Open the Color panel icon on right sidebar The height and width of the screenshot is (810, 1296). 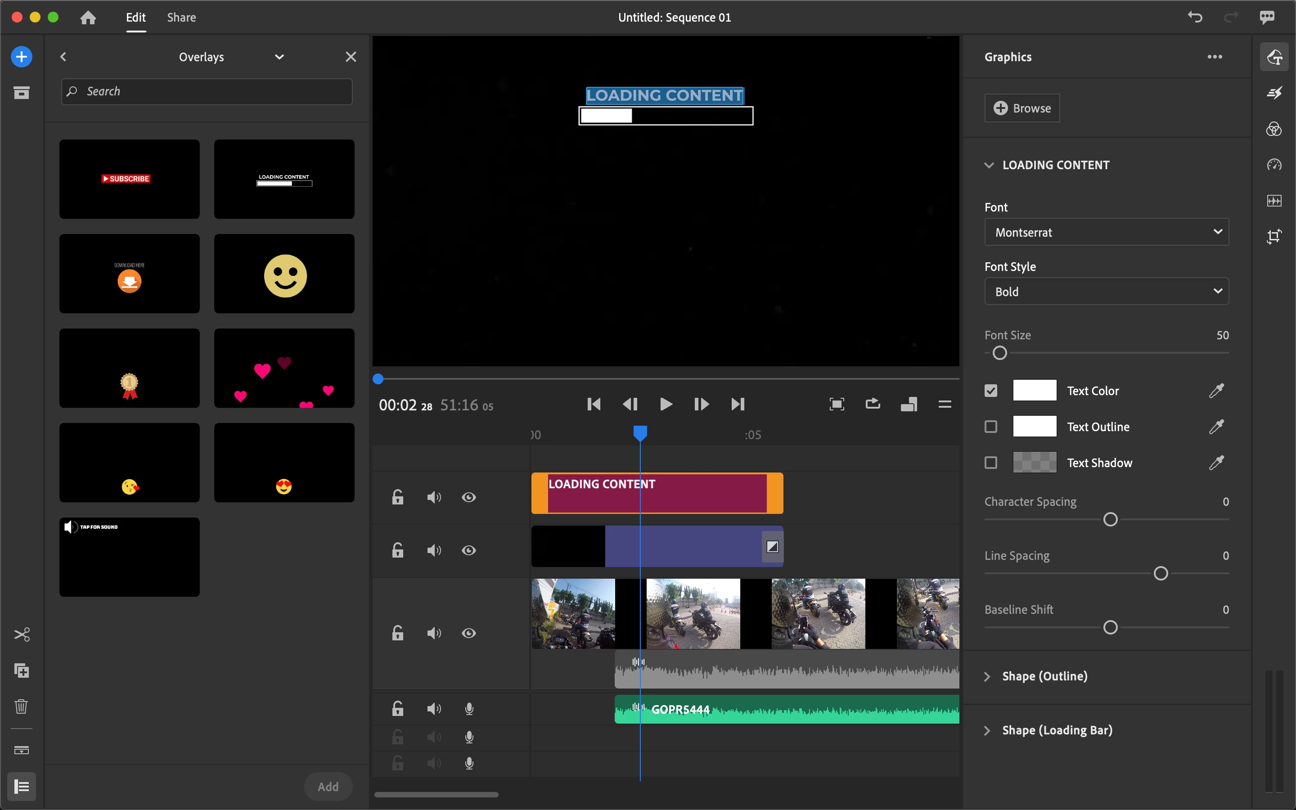[x=1273, y=129]
